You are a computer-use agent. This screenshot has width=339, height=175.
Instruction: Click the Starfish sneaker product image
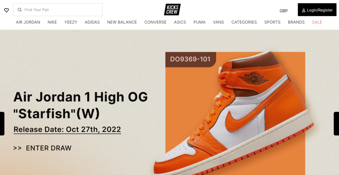(234, 112)
